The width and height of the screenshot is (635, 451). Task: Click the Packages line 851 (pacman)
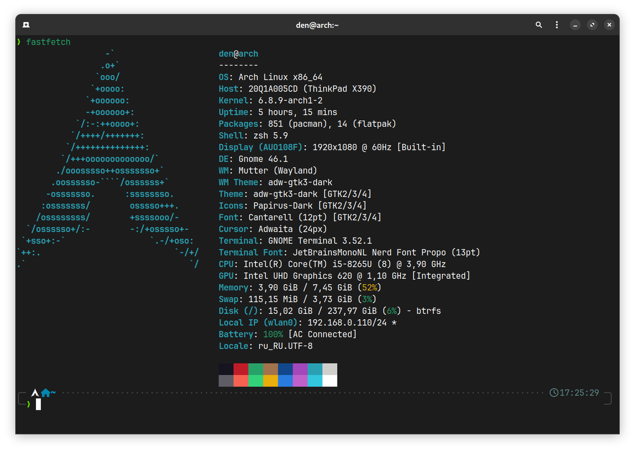coord(307,124)
